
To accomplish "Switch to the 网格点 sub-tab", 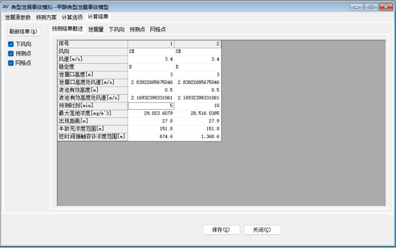I will 158,29.
